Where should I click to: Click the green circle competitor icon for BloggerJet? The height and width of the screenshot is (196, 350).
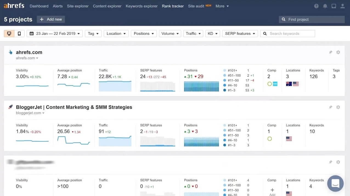click(270, 139)
